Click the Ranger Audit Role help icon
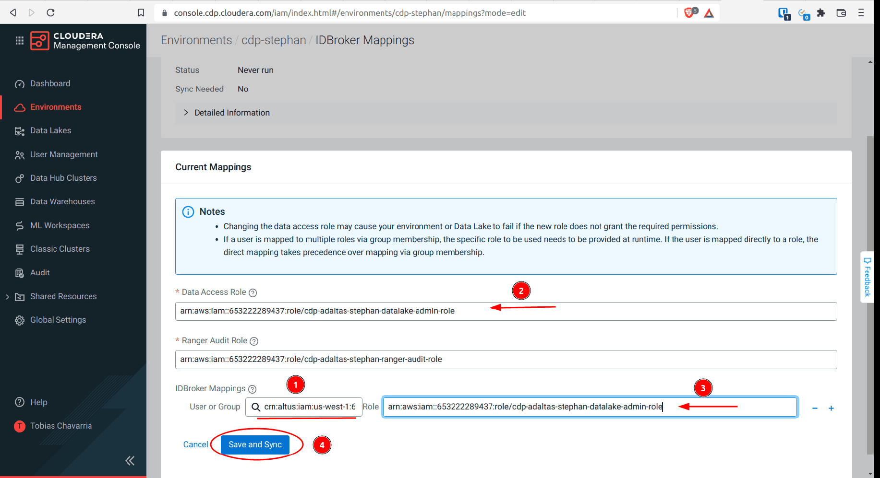Screen dimensions: 880x478 pyautogui.click(x=254, y=341)
